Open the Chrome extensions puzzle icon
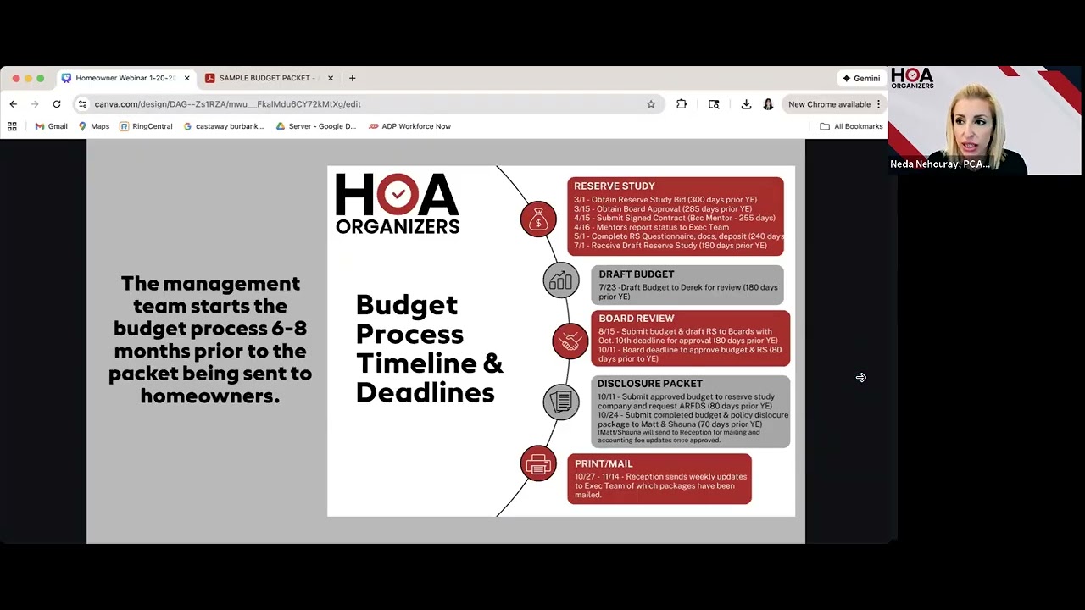The width and height of the screenshot is (1085, 610). pyautogui.click(x=682, y=104)
